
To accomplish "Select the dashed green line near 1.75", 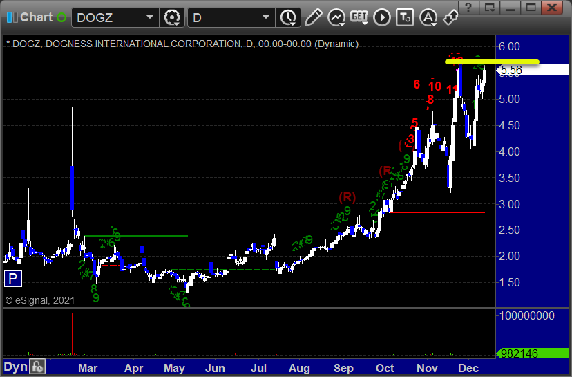I will pos(224,270).
